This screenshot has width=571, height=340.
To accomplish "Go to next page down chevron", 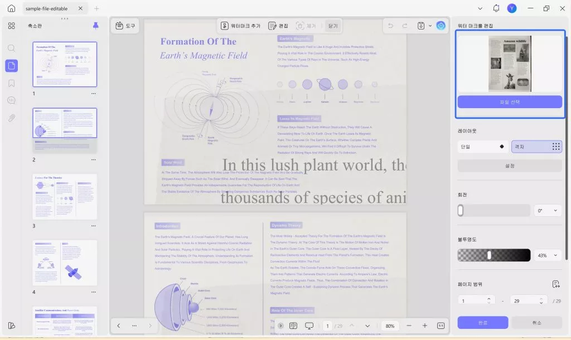I will pyautogui.click(x=367, y=326).
